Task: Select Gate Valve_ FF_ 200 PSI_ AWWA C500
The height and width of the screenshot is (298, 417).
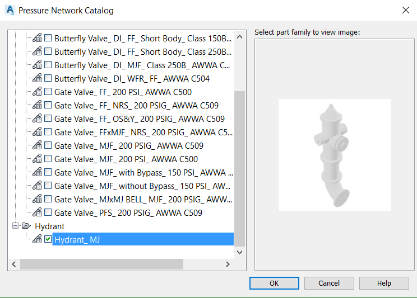Action: (123, 92)
